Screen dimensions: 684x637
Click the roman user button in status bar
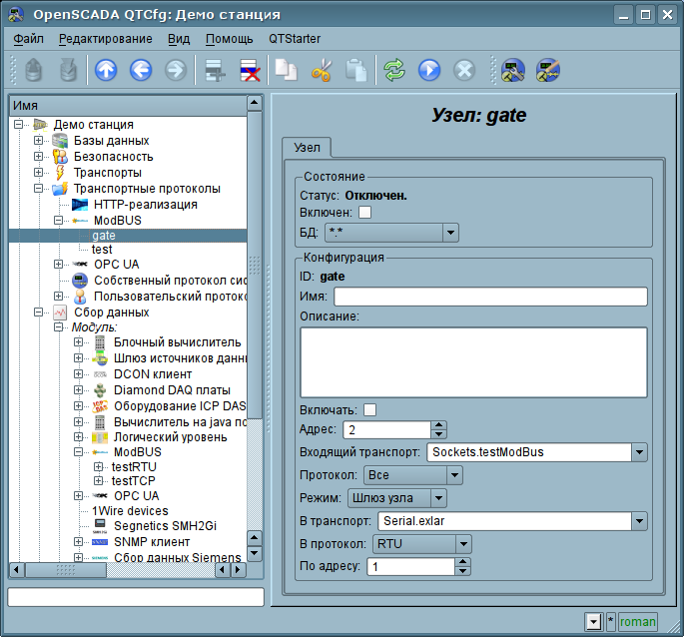637,622
